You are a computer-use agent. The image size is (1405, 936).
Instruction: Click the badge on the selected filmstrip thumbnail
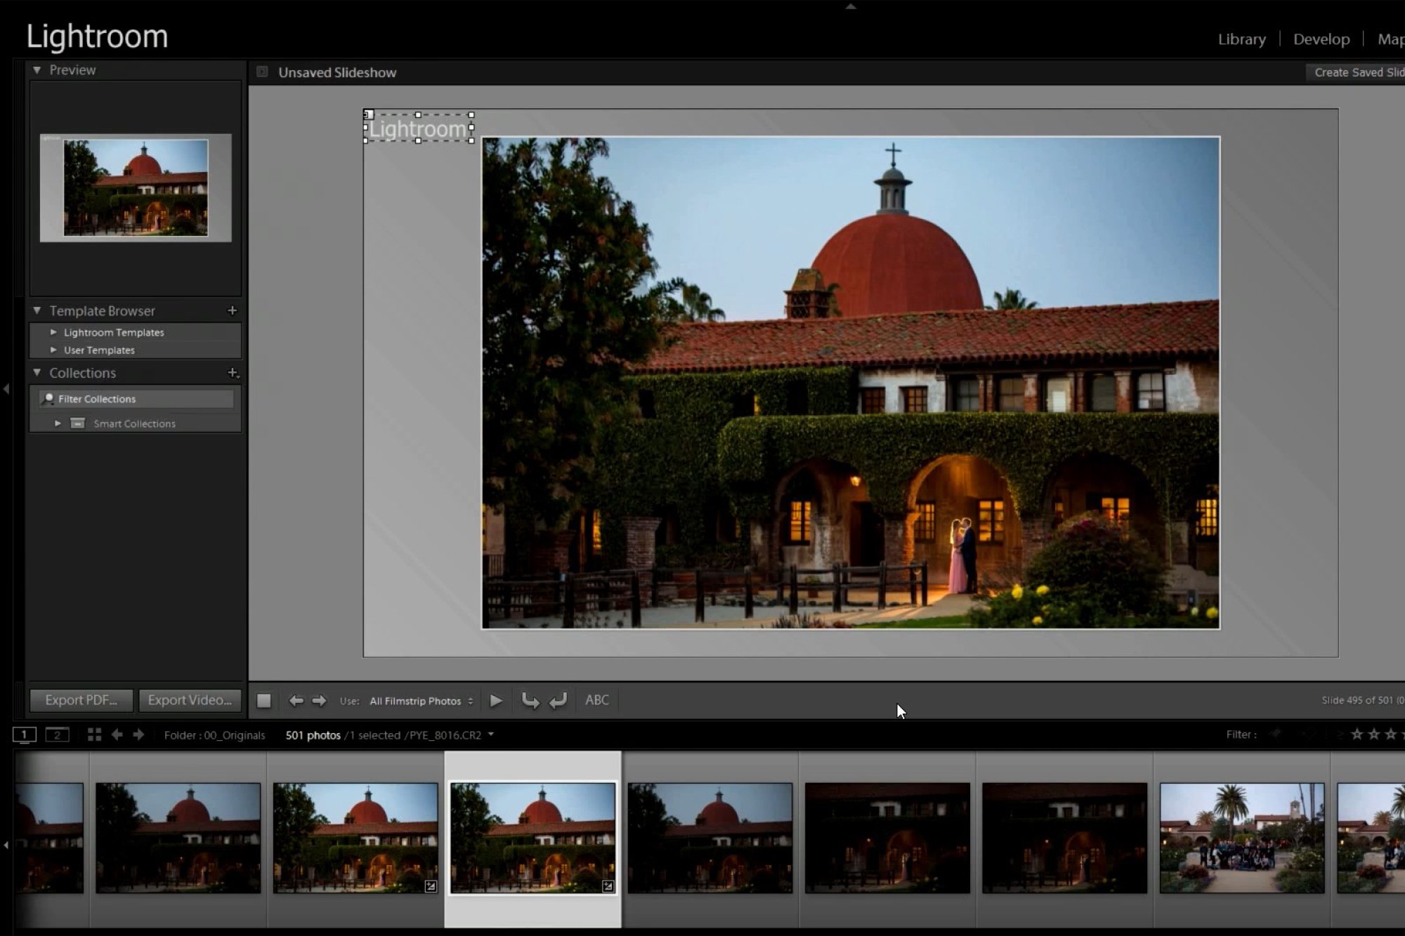pos(608,886)
